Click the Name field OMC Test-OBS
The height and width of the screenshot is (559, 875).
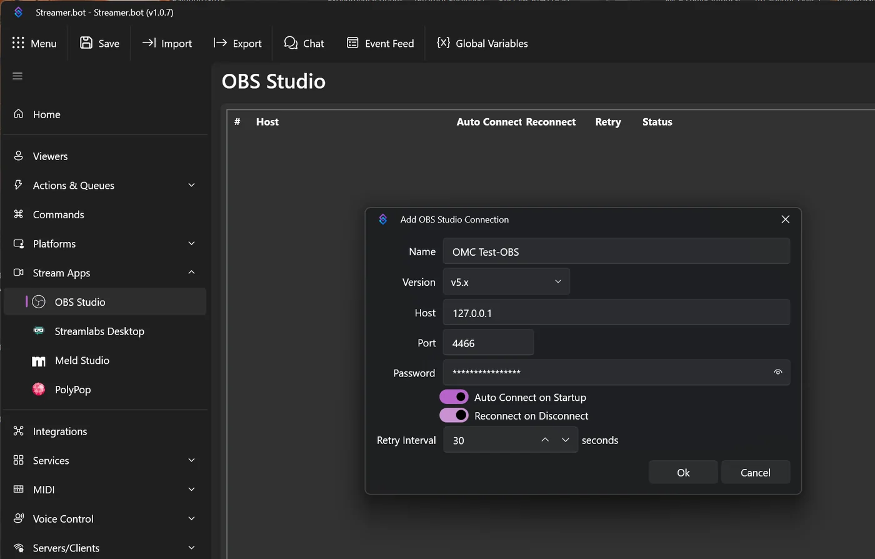(x=616, y=251)
